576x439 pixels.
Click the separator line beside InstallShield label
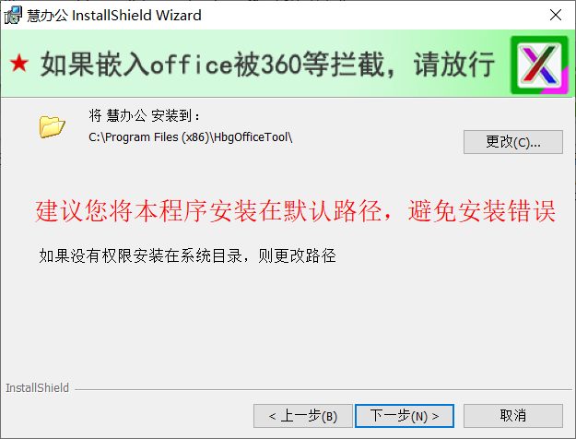(323, 389)
